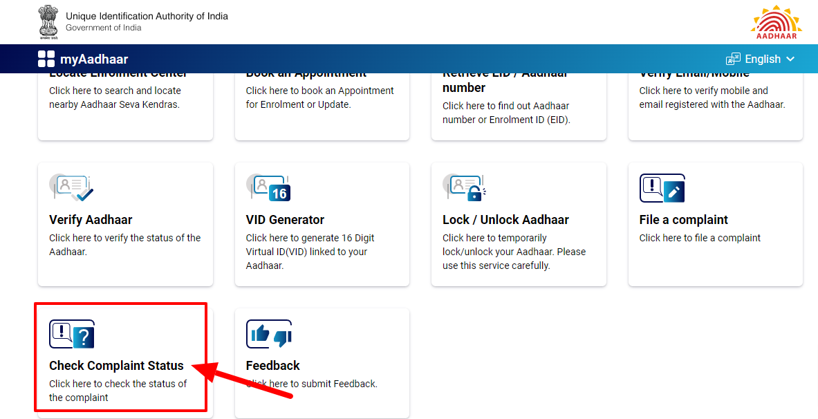Click the Check Complaint Status question-mark icon
818x419 pixels.
pos(72,334)
